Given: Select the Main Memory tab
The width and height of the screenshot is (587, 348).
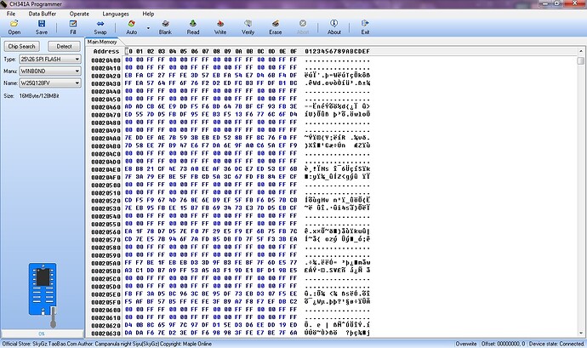Looking at the screenshot, I should click(x=103, y=41).
